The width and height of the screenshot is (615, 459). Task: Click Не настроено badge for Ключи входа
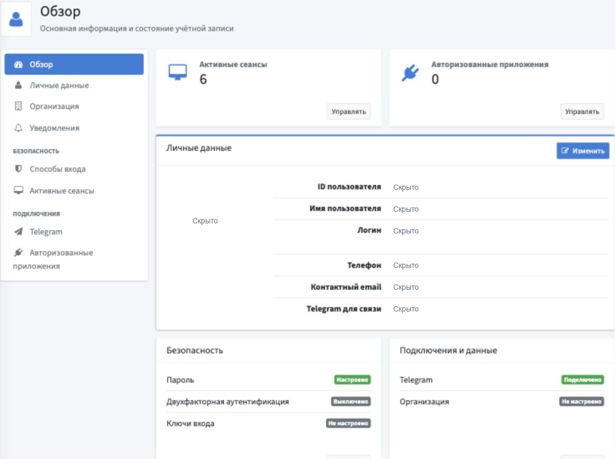tap(348, 423)
